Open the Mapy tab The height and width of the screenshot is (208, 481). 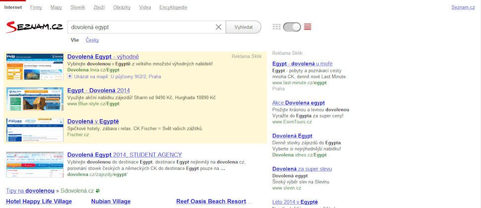pyautogui.click(x=56, y=7)
